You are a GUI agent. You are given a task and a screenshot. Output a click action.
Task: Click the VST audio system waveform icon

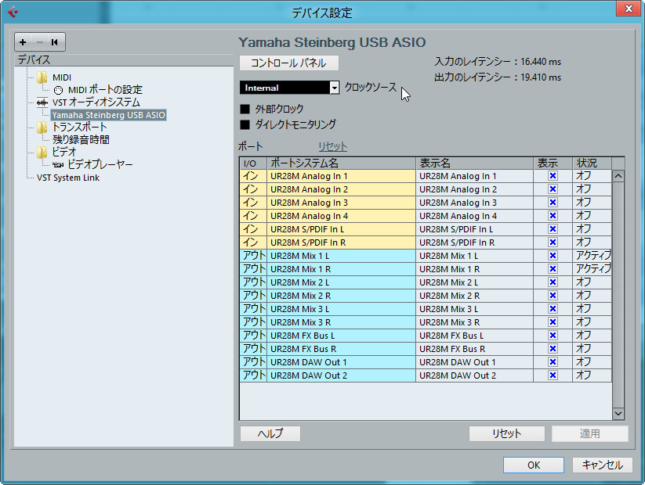tap(42, 102)
